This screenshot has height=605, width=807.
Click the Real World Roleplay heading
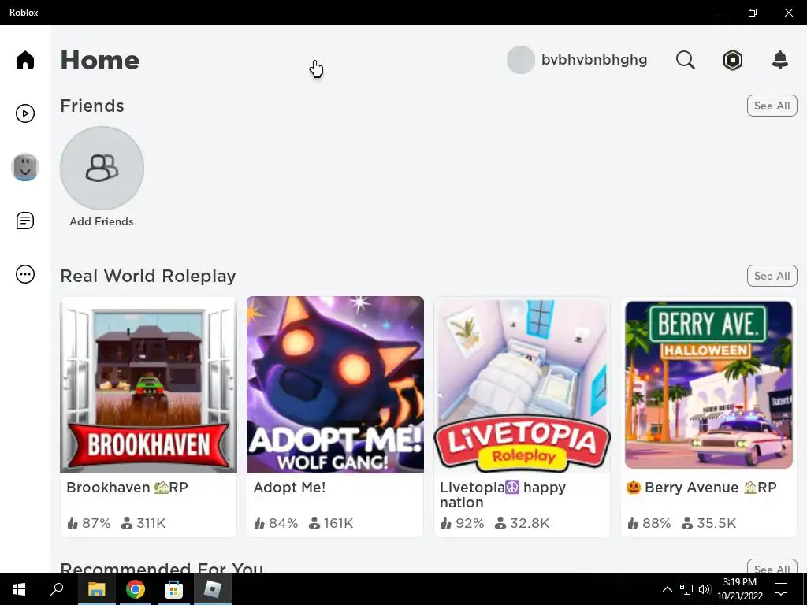pos(148,276)
